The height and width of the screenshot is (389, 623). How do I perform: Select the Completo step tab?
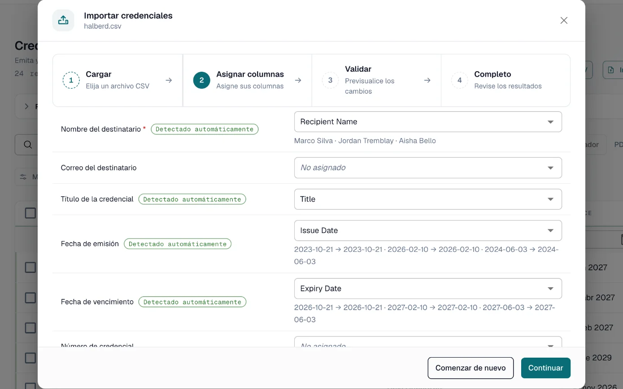pos(505,80)
